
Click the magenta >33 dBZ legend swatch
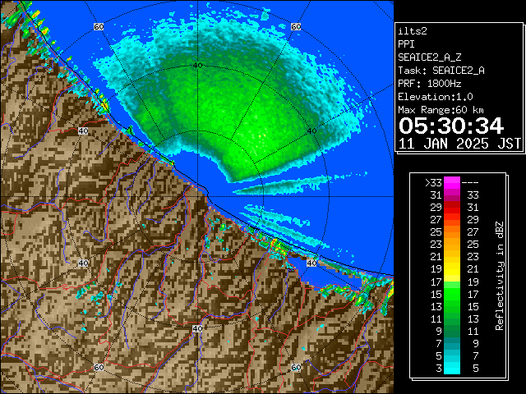pyautogui.click(x=452, y=183)
